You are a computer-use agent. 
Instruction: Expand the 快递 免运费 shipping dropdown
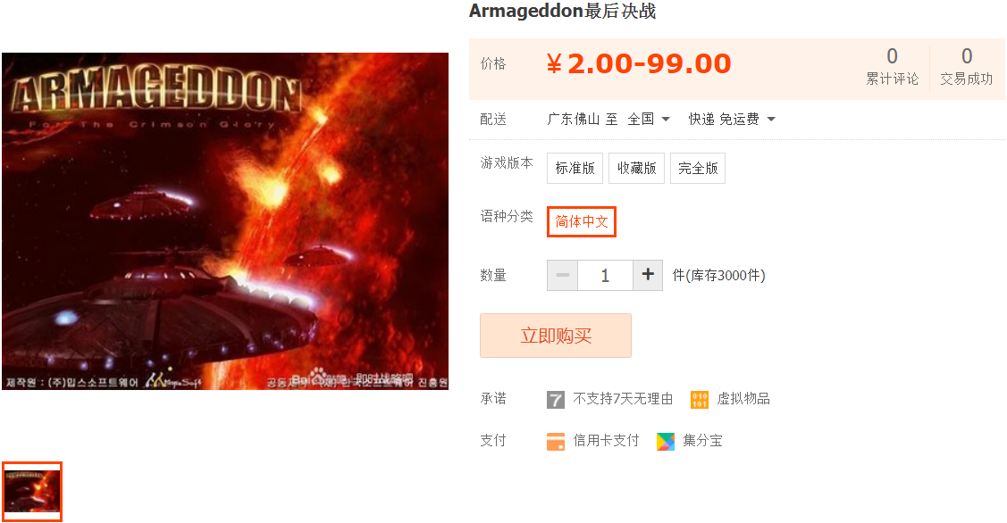coord(732,120)
